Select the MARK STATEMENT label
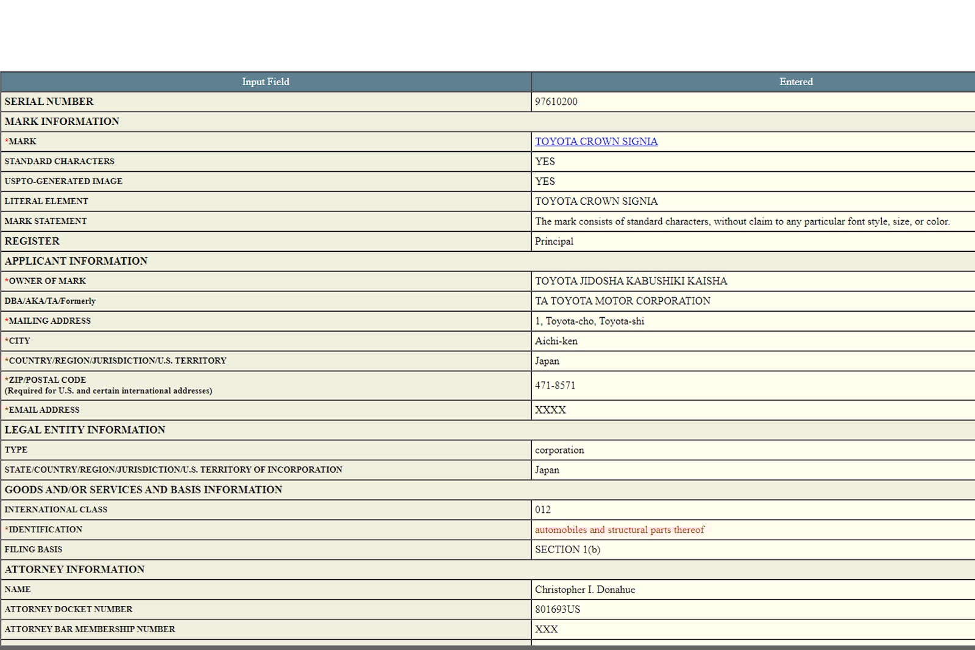The width and height of the screenshot is (975, 650). [x=46, y=221]
